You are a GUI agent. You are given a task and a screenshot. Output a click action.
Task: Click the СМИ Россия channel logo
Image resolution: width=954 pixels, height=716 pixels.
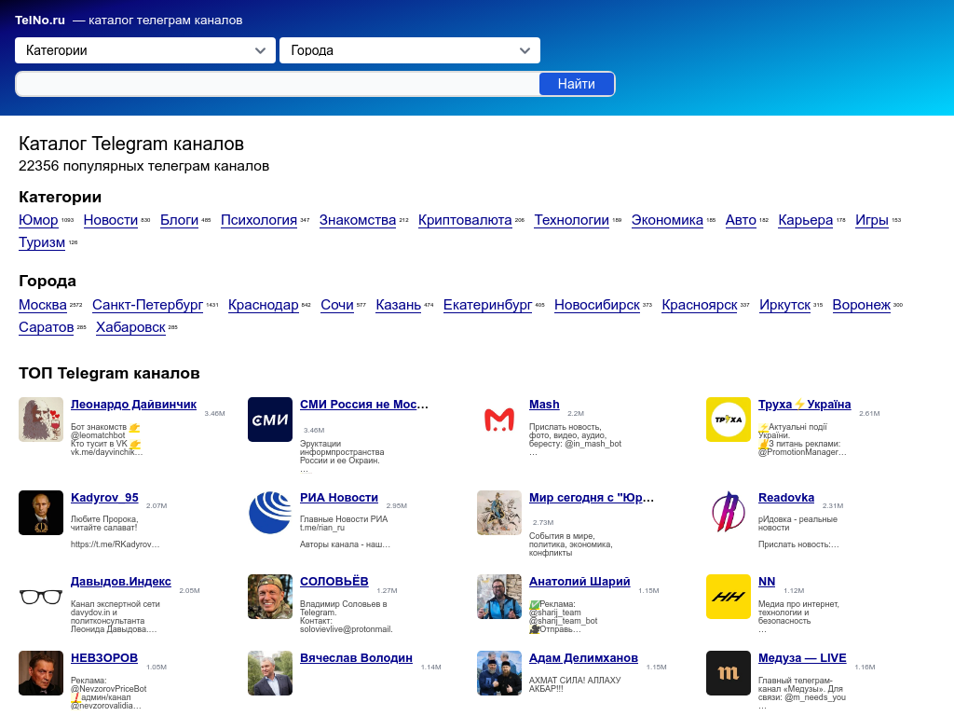pos(270,420)
